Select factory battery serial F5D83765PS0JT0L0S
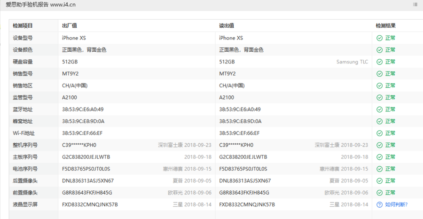Screen dimensions: 423x219 86,169
